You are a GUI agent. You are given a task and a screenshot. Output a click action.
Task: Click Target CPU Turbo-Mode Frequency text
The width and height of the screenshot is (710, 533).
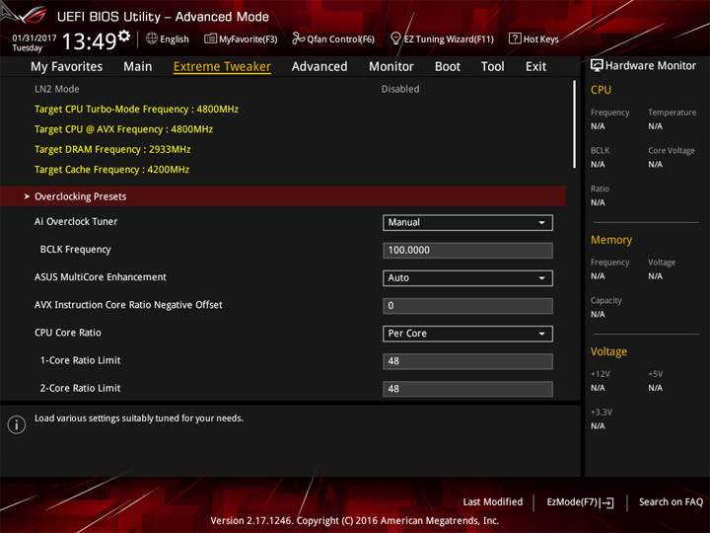pos(136,110)
